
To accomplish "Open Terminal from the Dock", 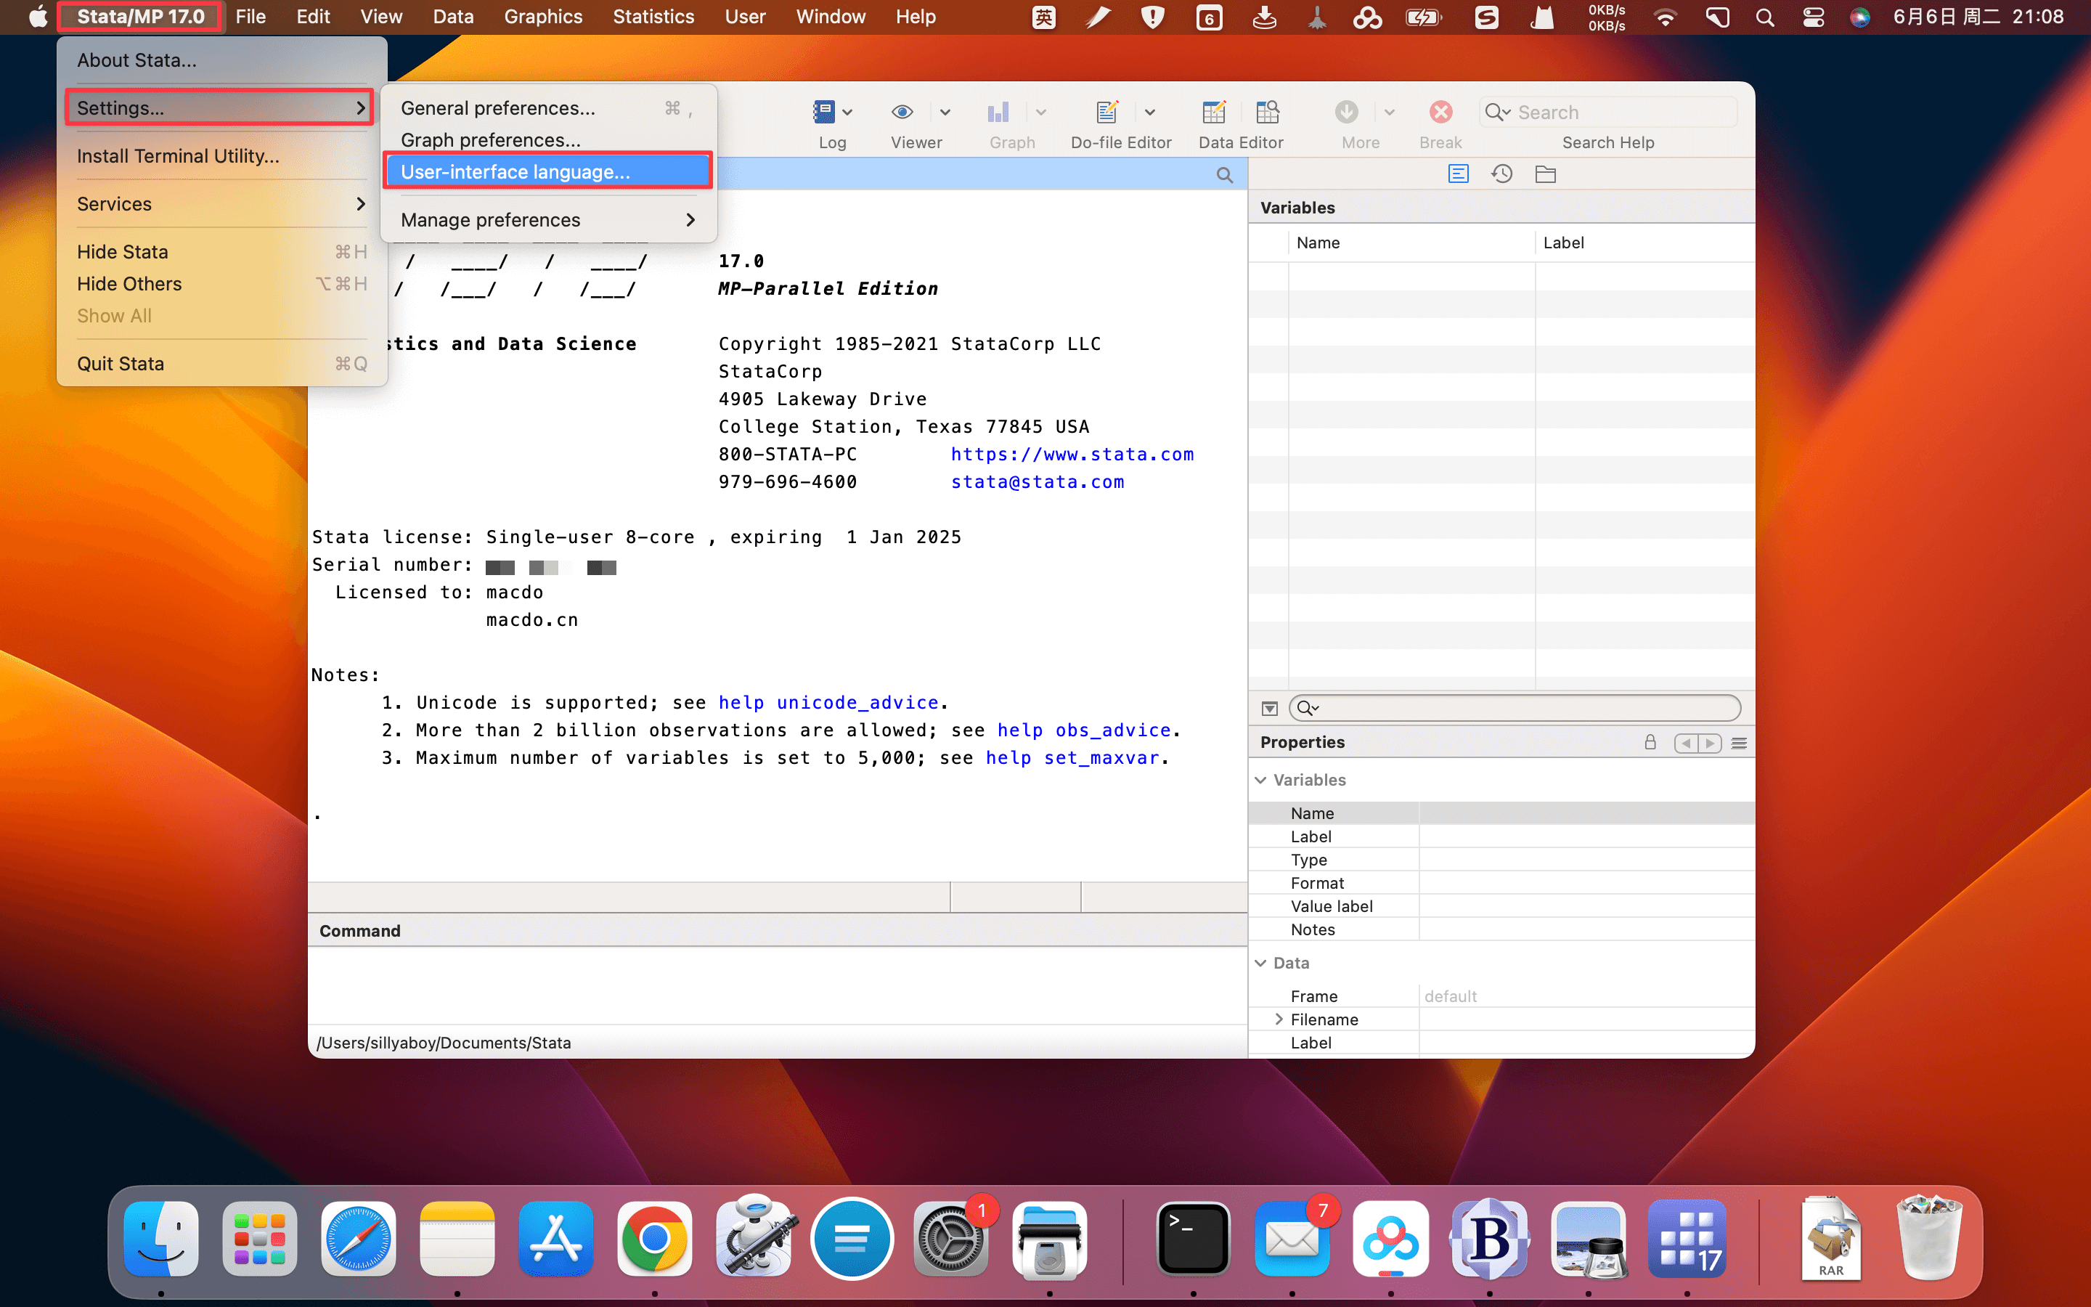I will pyautogui.click(x=1194, y=1239).
